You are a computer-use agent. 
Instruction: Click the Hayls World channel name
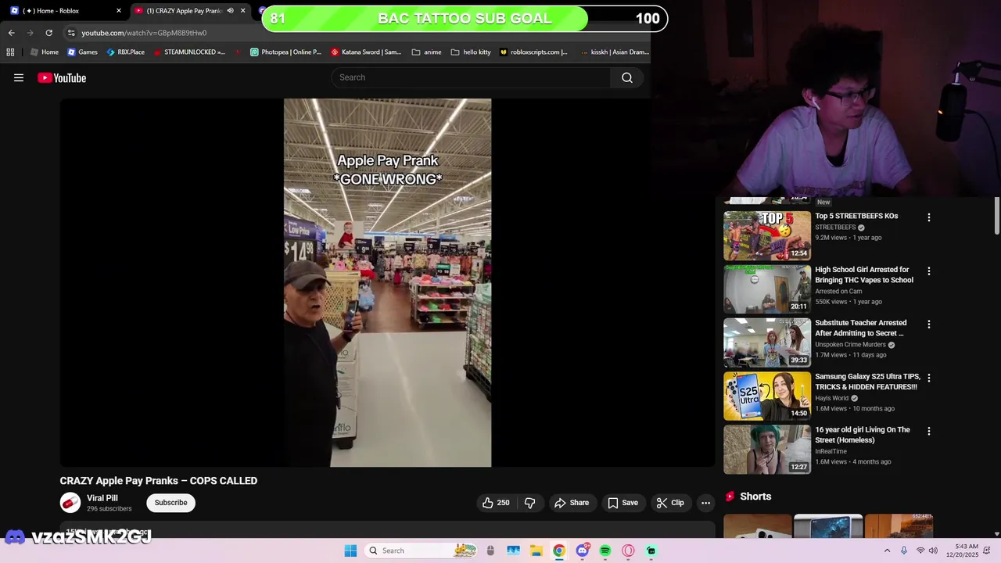coord(831,398)
